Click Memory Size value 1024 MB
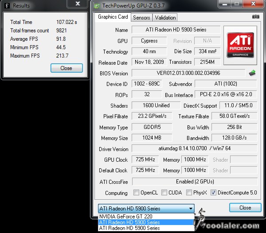 [152, 138]
